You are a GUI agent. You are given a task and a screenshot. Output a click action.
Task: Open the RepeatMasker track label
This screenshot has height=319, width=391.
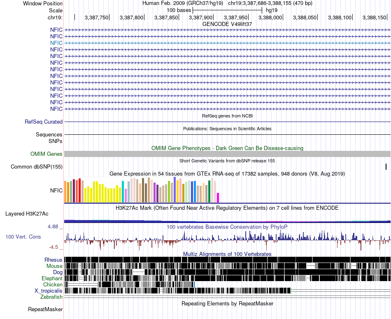point(45,309)
